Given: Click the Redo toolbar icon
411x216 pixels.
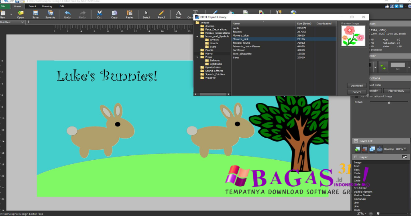Looking at the screenshot, I should point(82,14).
